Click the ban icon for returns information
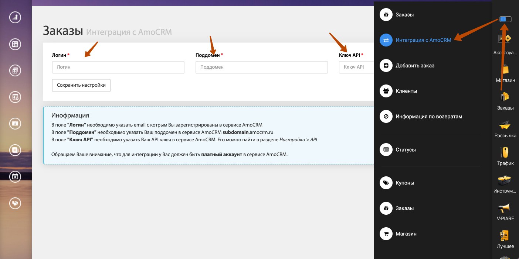Image resolution: width=519 pixels, height=259 pixels. coord(386,116)
